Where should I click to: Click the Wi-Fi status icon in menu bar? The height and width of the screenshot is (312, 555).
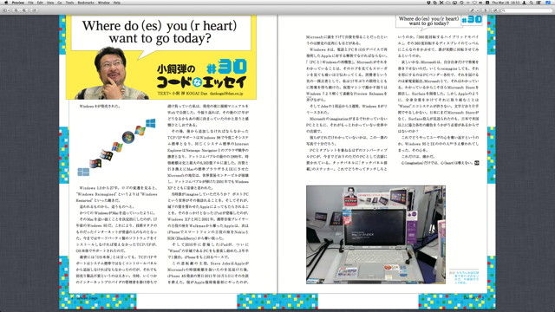click(x=474, y=3)
